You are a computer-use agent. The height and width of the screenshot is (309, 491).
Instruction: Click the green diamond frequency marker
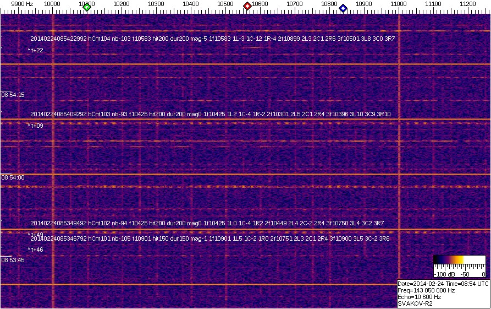[x=87, y=7]
